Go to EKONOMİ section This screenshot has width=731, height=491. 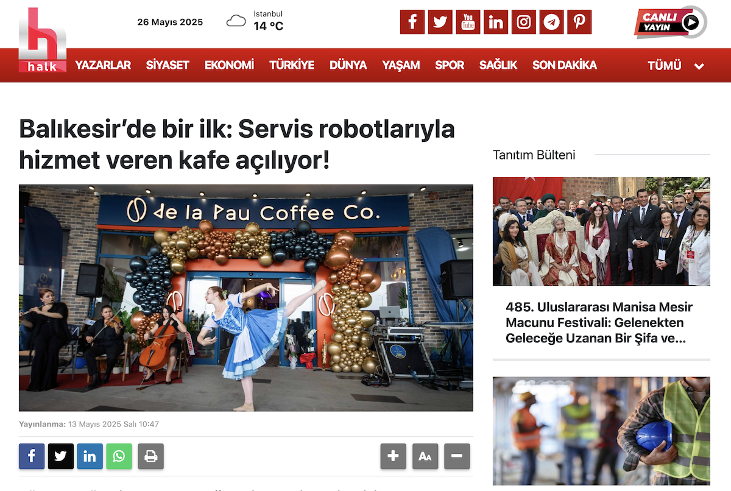[x=229, y=65]
